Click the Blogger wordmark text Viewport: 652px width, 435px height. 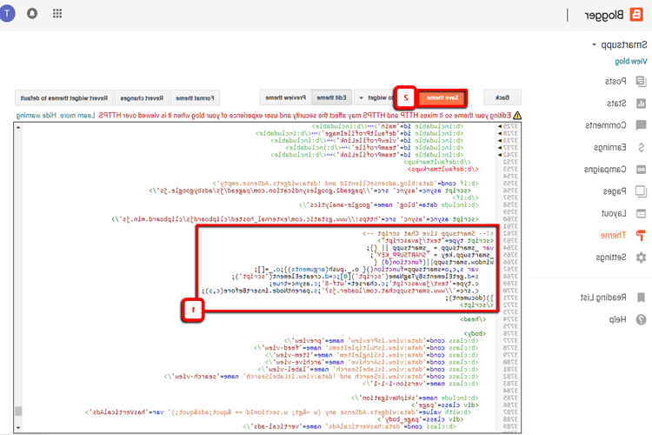(604, 15)
